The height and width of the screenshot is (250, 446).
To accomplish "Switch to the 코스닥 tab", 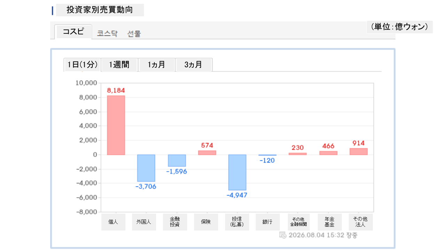I will pos(107,34).
